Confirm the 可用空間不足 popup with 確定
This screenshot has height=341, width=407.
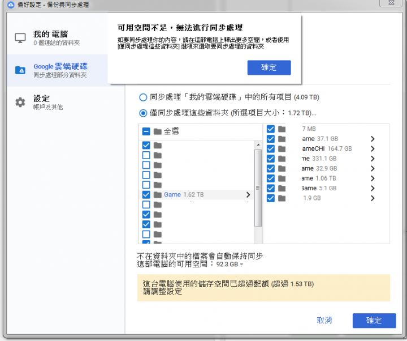[269, 67]
